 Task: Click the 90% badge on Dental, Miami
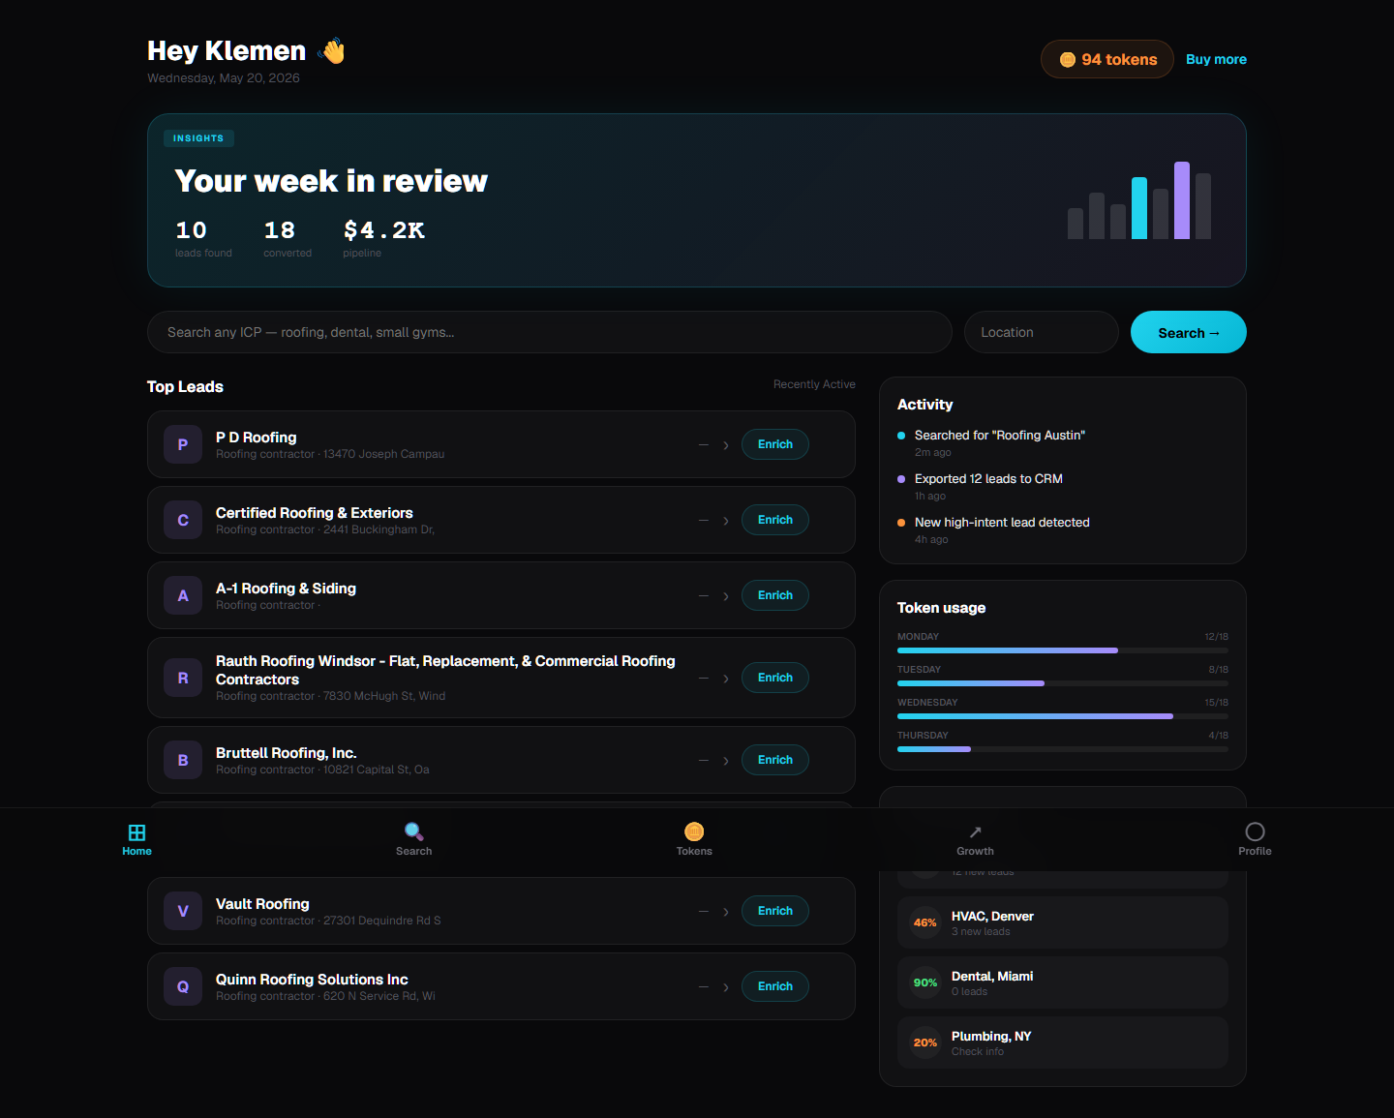[925, 982]
